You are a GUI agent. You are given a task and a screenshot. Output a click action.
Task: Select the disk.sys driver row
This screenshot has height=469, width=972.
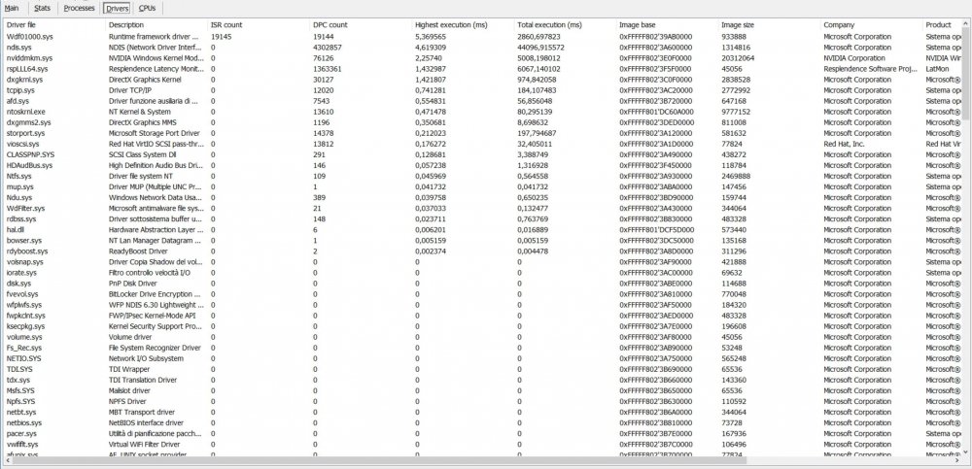pos(482,284)
